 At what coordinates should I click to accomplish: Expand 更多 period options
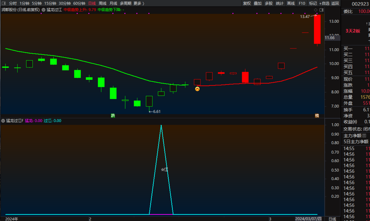(139, 3)
